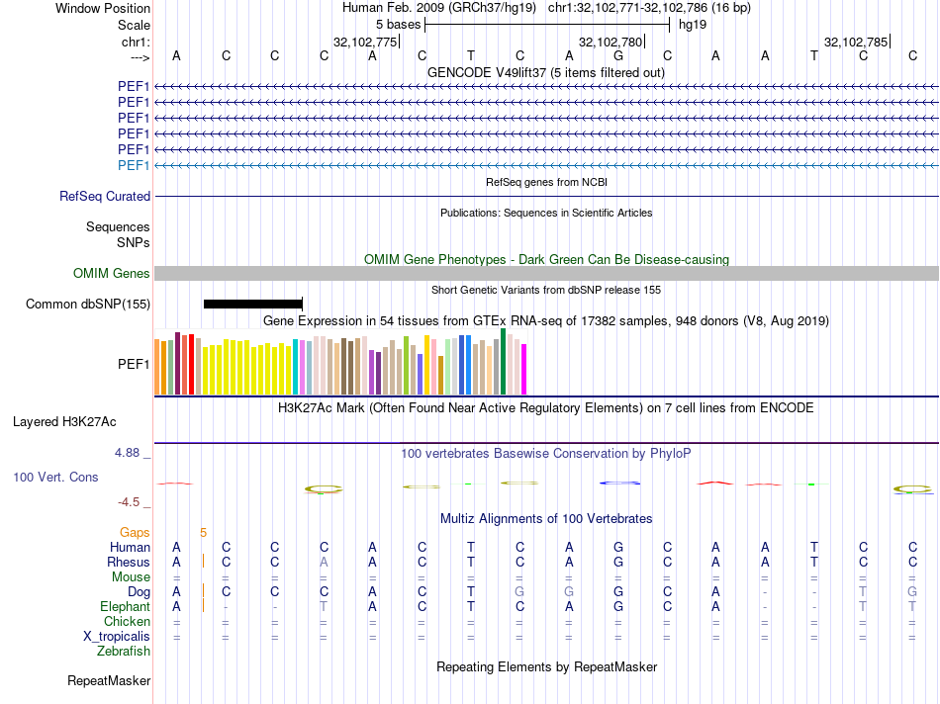Click the RefSeq Curated track label

104,196
